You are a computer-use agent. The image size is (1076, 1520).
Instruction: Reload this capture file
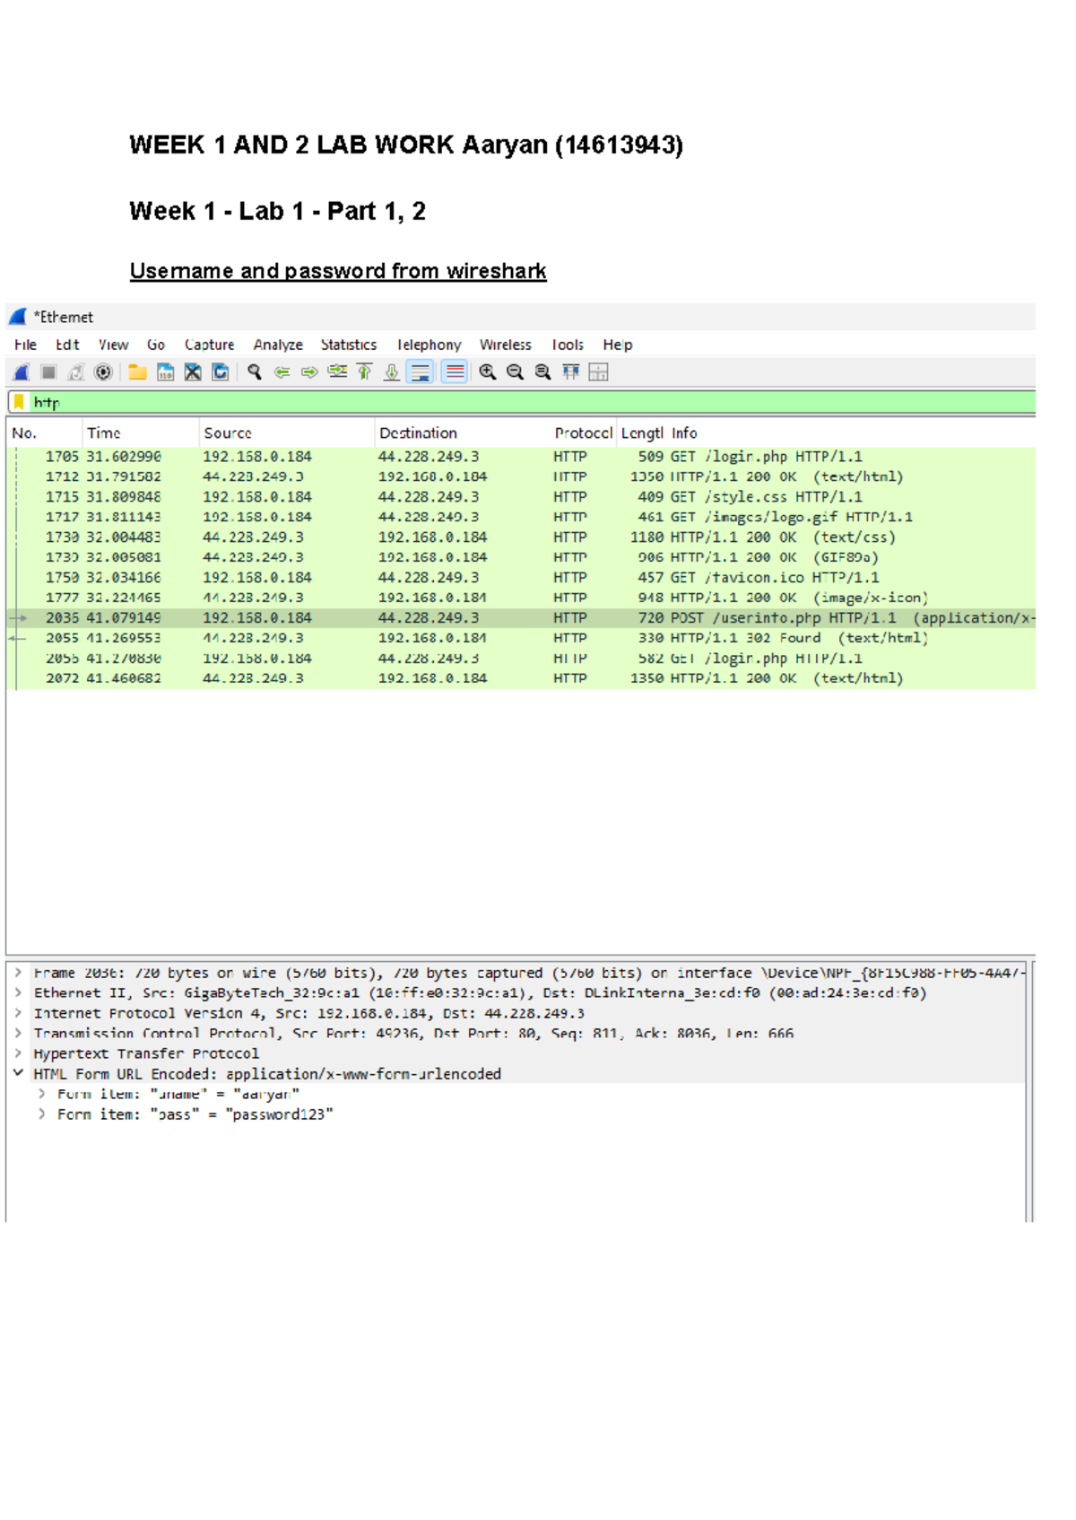pos(221,372)
